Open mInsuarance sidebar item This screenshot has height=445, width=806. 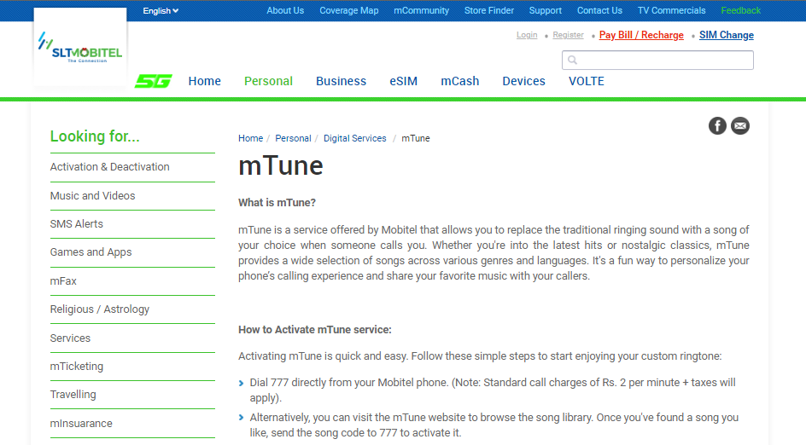[x=81, y=423]
